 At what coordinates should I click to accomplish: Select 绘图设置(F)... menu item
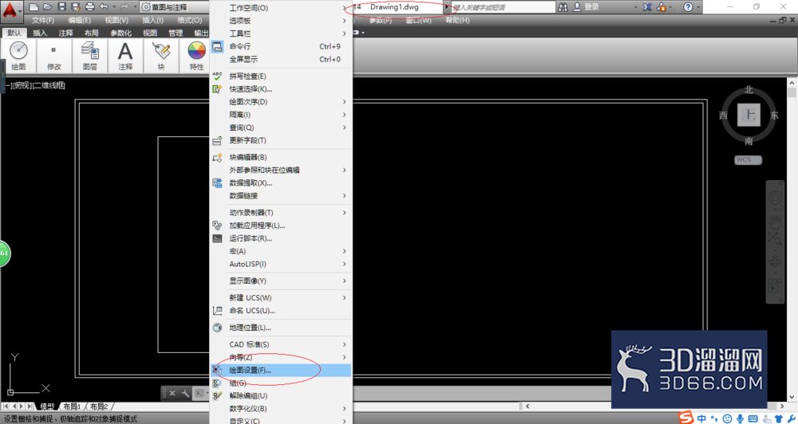coord(281,370)
